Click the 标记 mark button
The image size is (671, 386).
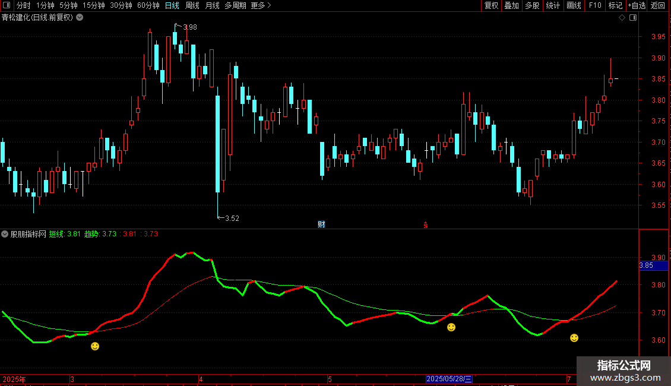point(615,5)
